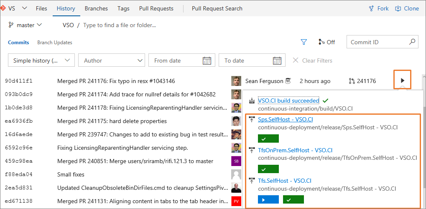
Task: Click the To date field
Action: click(x=252, y=60)
